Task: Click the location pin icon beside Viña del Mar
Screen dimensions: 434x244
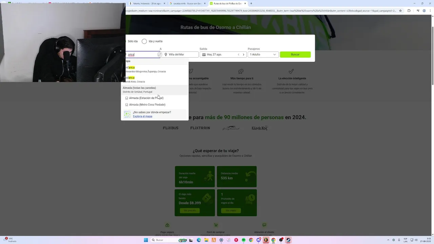Action: click(x=166, y=55)
